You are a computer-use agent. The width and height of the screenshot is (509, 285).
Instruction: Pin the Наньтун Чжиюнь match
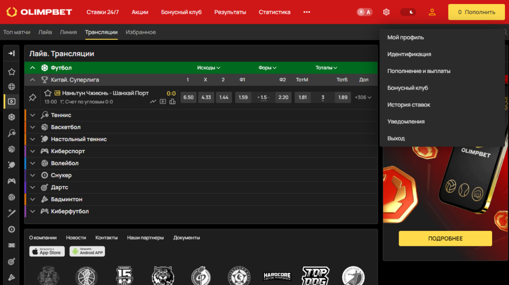point(32,97)
